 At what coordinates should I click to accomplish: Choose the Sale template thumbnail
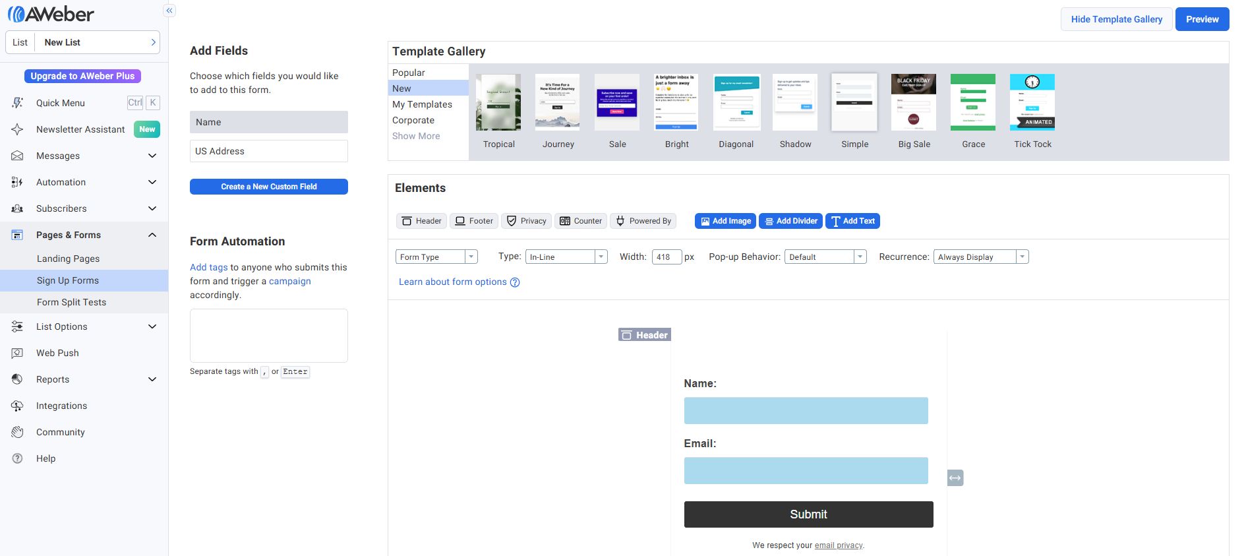617,102
